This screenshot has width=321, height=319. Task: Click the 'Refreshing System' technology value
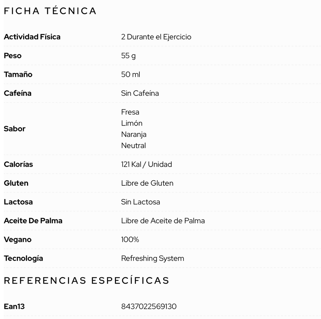click(x=152, y=258)
